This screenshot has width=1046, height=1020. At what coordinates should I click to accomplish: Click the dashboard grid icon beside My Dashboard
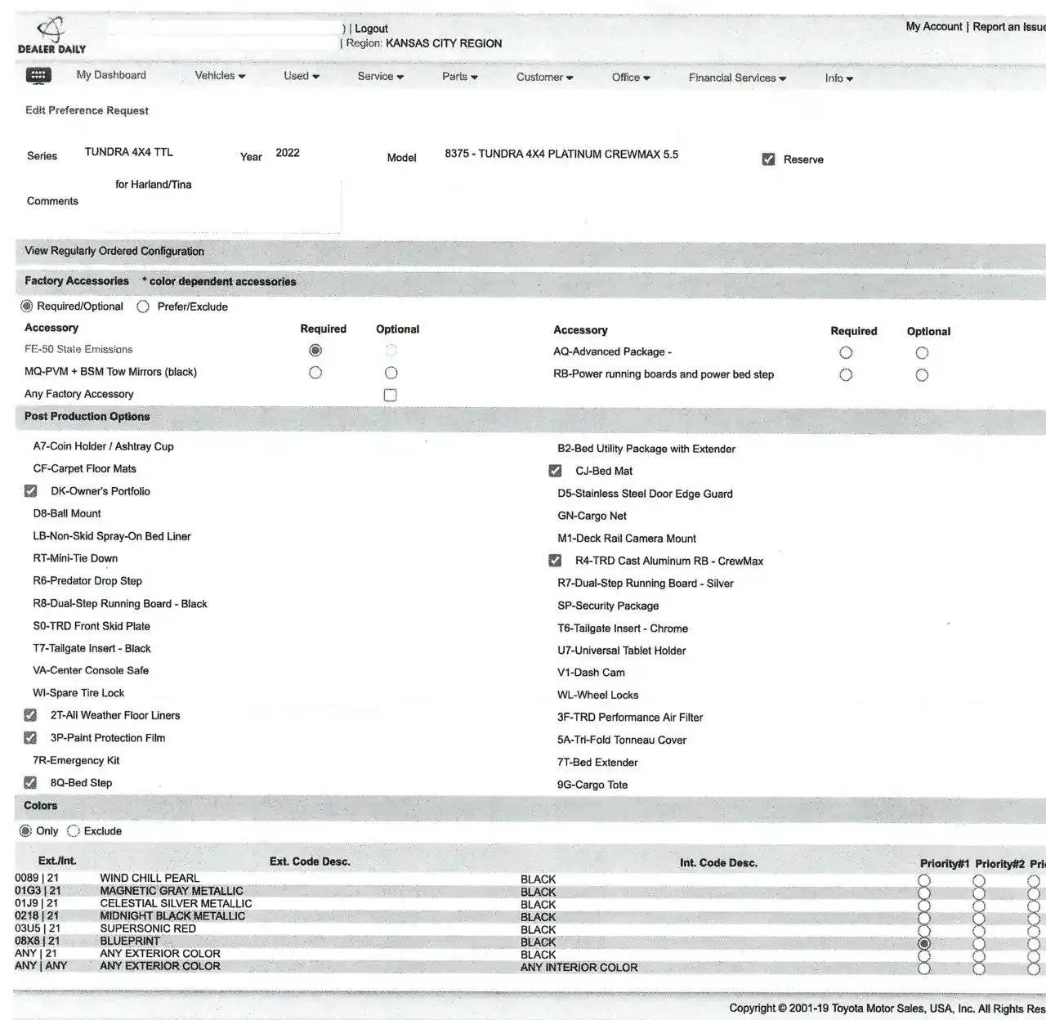click(x=33, y=74)
